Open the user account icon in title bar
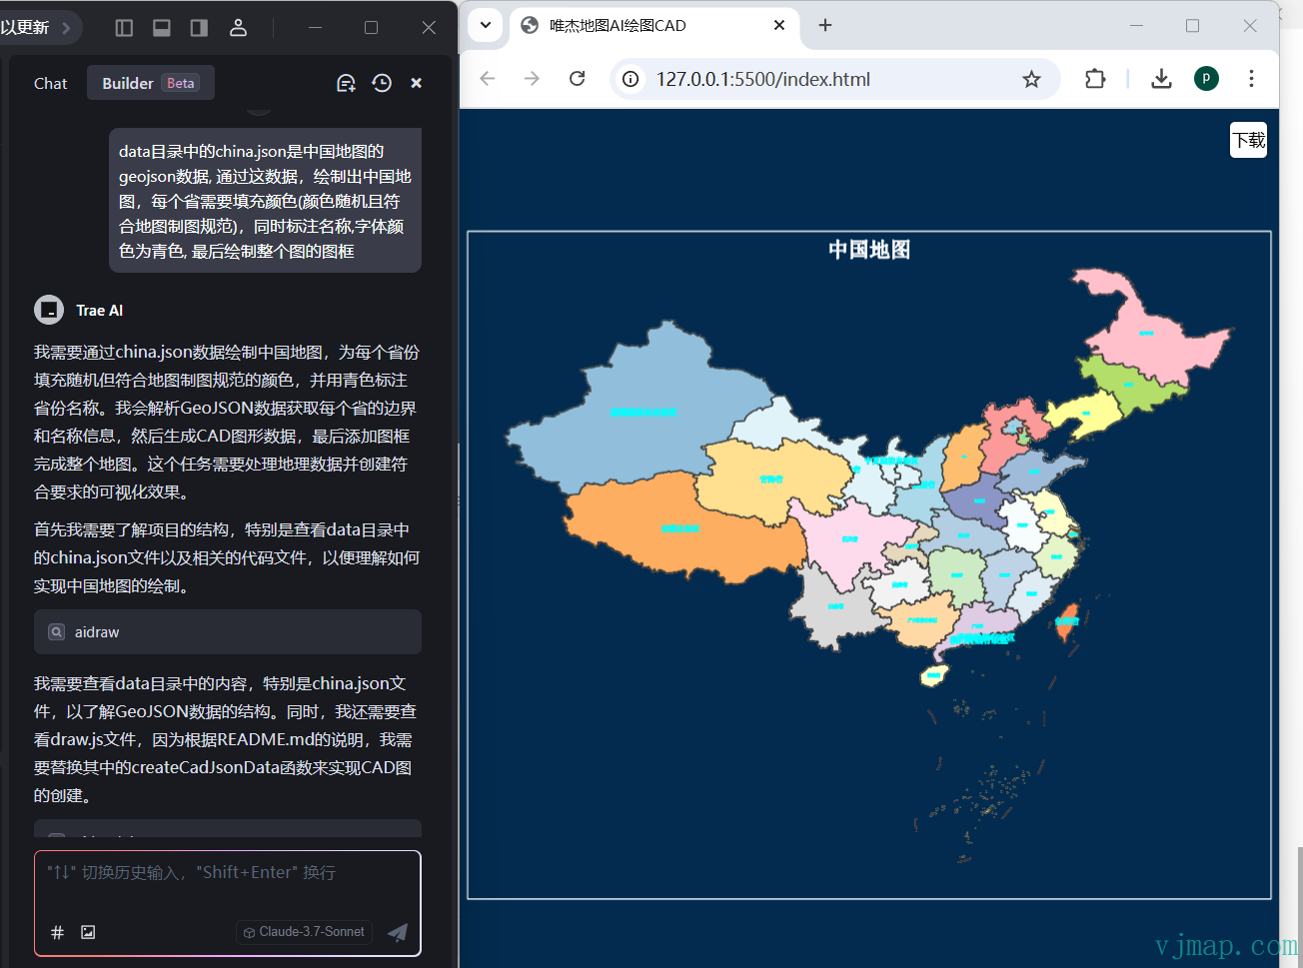This screenshot has height=968, width=1303. point(238,27)
